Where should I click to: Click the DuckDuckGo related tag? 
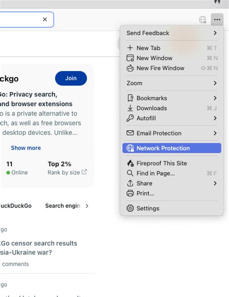(x=16, y=206)
